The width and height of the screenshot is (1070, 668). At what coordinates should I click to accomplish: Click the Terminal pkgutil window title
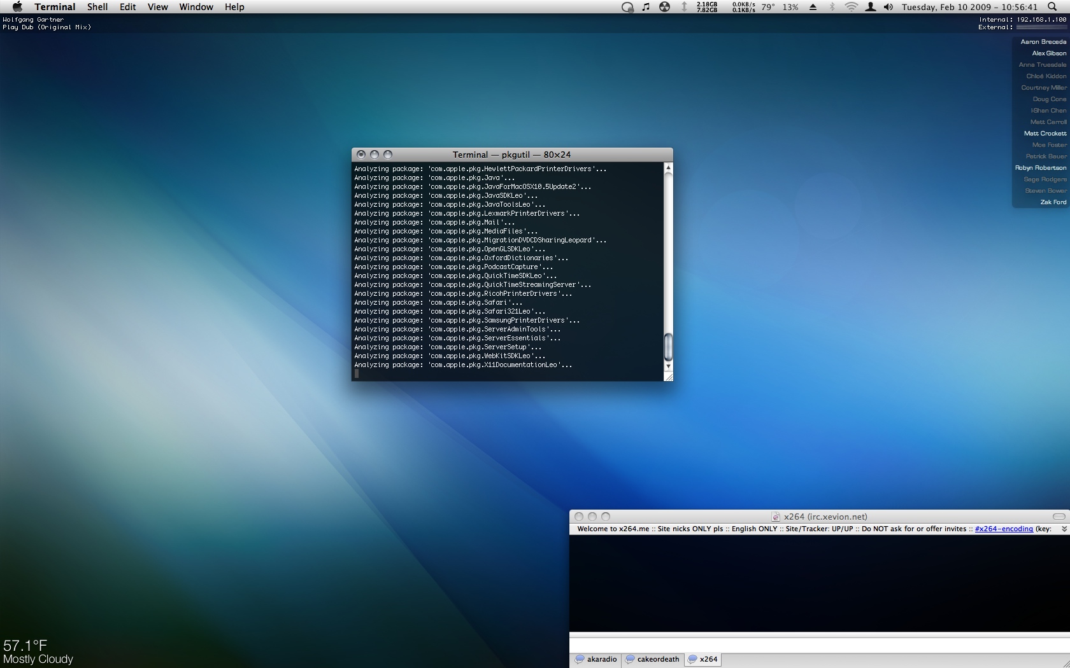[511, 155]
